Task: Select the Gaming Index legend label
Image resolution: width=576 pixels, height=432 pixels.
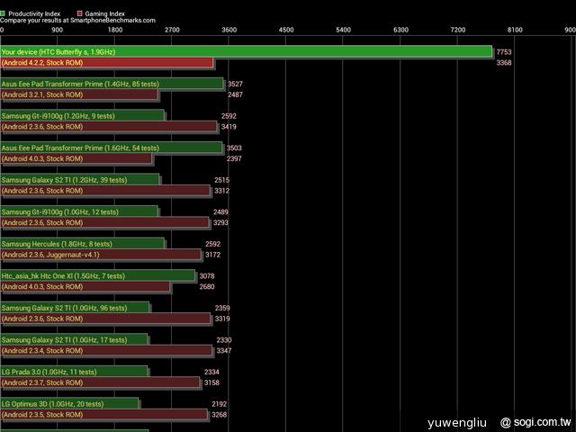Action: click(105, 14)
